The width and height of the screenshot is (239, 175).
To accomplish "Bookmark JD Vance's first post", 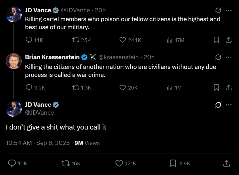I will (217, 40).
